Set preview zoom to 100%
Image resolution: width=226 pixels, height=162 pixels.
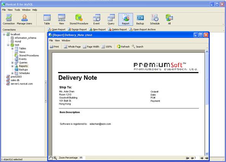point(107,47)
